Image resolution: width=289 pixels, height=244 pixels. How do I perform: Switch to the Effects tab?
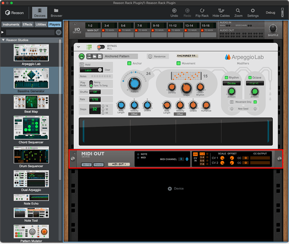27,25
